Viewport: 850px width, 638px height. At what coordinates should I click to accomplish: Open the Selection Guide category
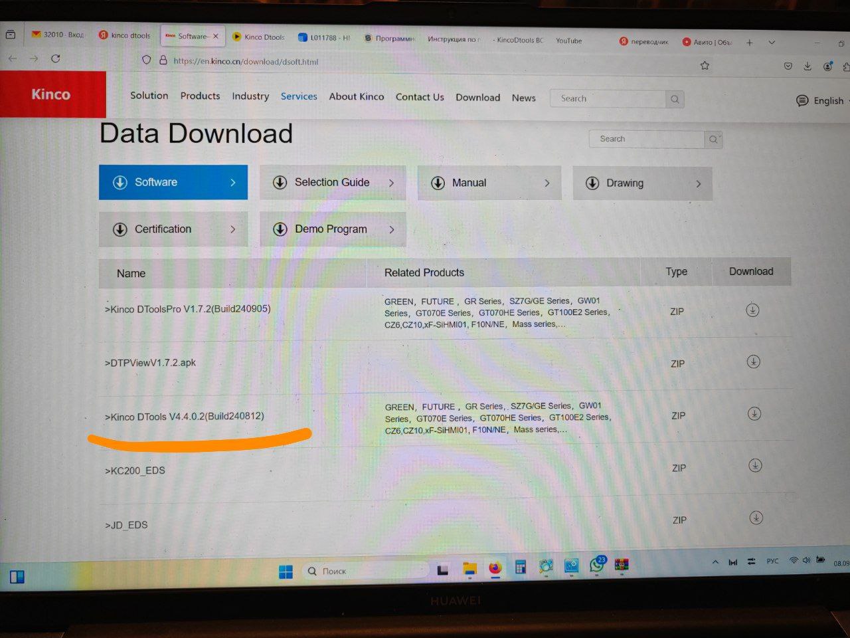(333, 182)
